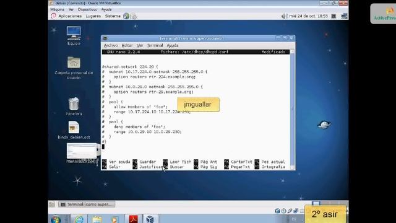
Task: Open Internet Explorer from Windows taskbar
Action: coord(79,219)
